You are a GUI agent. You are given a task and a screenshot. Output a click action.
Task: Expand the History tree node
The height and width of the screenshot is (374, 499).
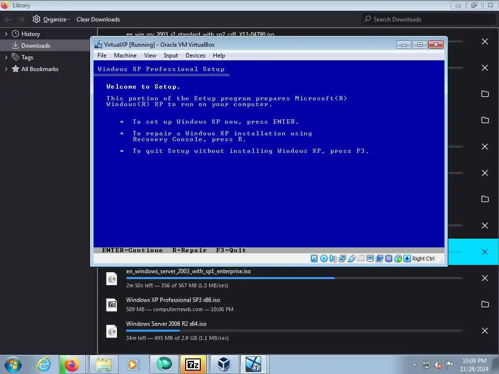tap(6, 34)
